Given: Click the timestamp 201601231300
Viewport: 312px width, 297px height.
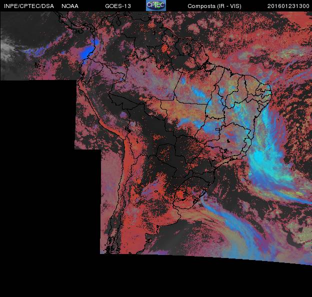Looking at the screenshot, I should (288, 6).
